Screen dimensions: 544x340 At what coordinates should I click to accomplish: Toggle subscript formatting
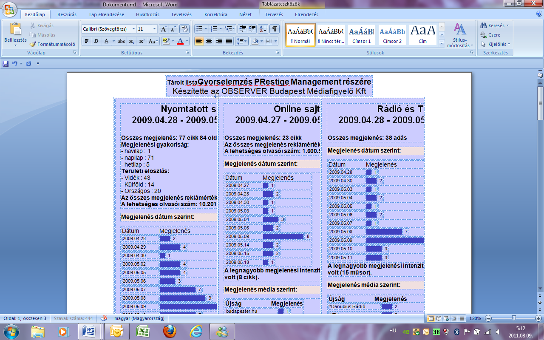coord(132,41)
